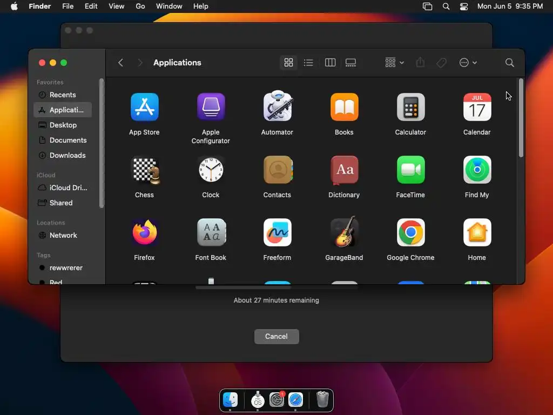Select the rewwrerer tag in sidebar
The height and width of the screenshot is (415, 553).
(63, 268)
